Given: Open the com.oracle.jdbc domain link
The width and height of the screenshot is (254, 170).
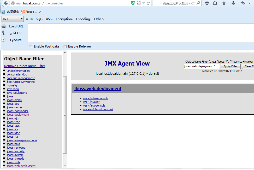Looking at the screenshot, I should 17,74.
